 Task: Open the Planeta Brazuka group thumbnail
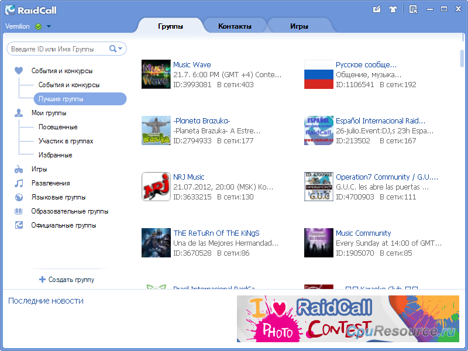point(156,130)
